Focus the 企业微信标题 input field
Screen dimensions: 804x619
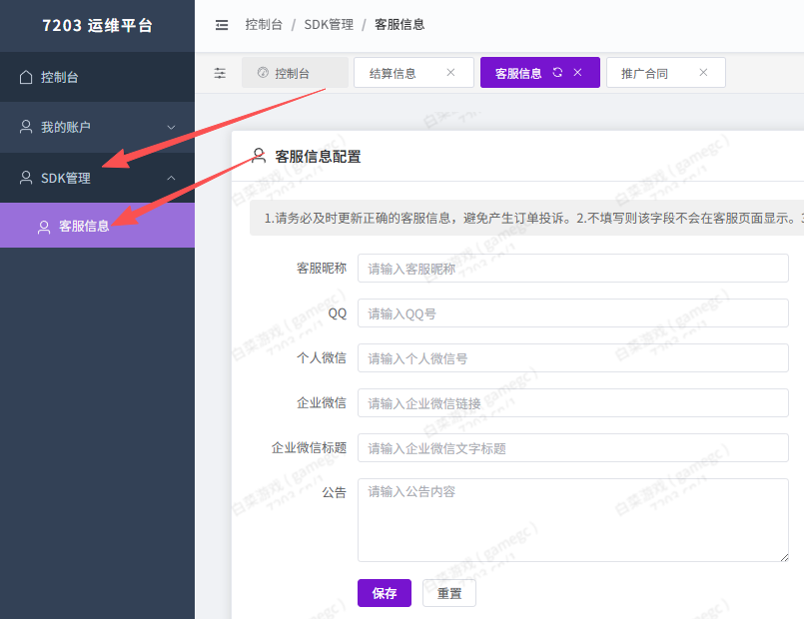(x=572, y=448)
